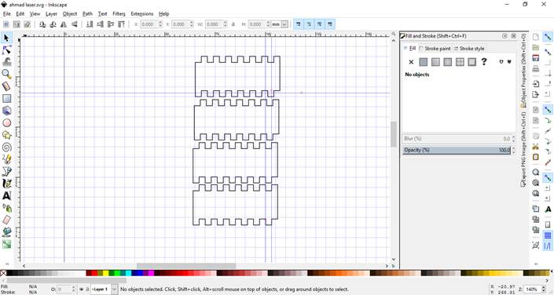Select the Eraser tool
Screen dimensions: 554x295
coord(6,220)
